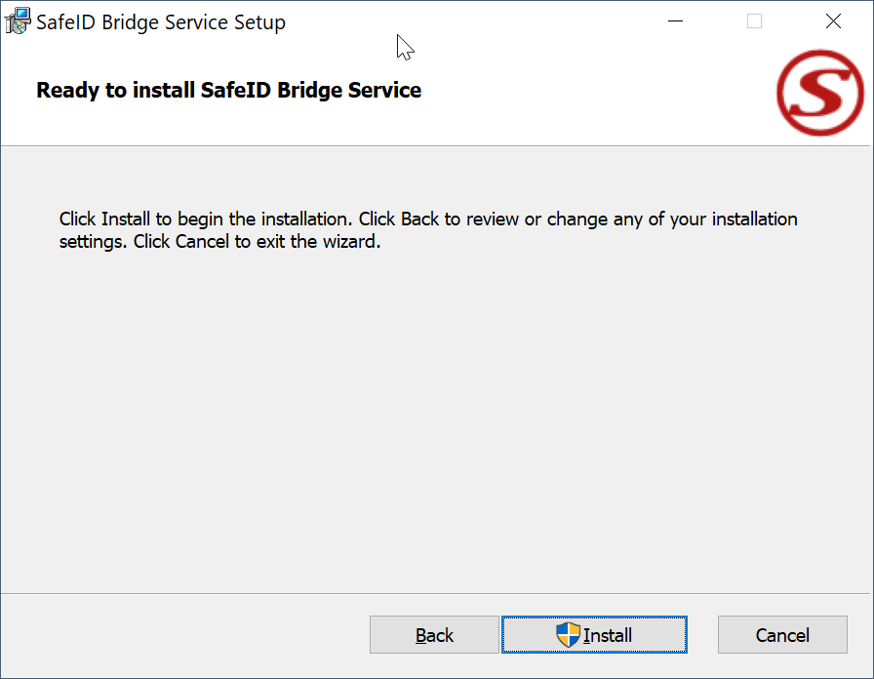Cancel the SafeID Bridge Service setup

click(x=782, y=635)
